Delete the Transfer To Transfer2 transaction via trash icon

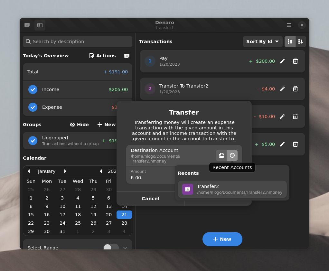(295, 89)
